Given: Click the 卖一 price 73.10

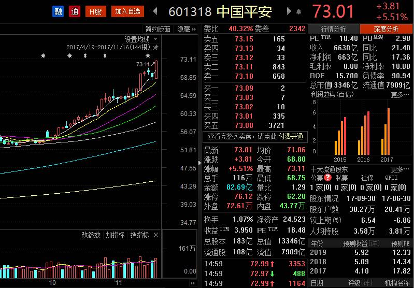Looking at the screenshot, I should tap(244, 76).
